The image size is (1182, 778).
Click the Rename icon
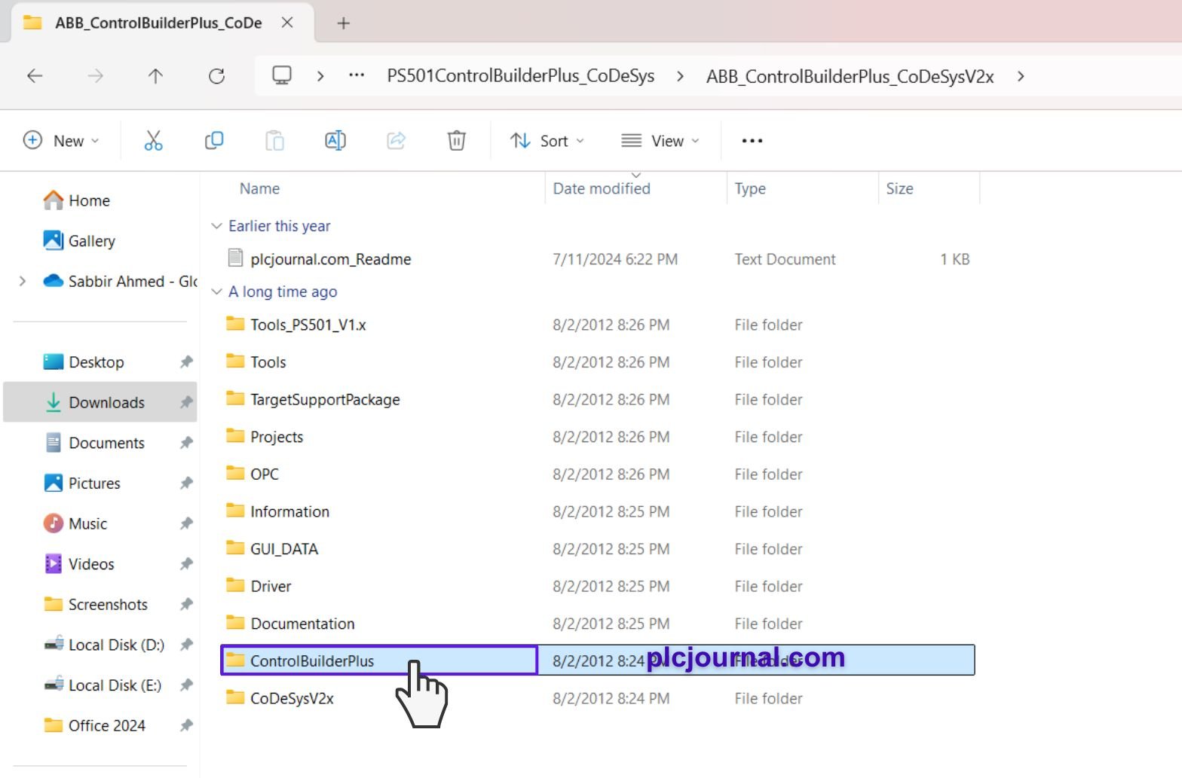pyautogui.click(x=335, y=141)
